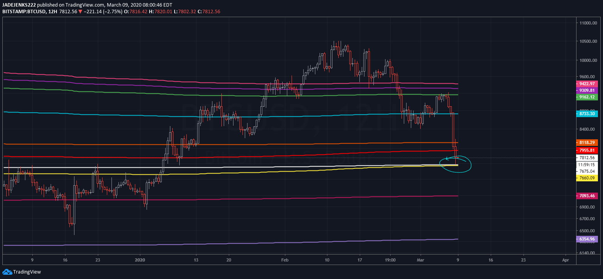Select the white 7675.04 price label

[586, 171]
